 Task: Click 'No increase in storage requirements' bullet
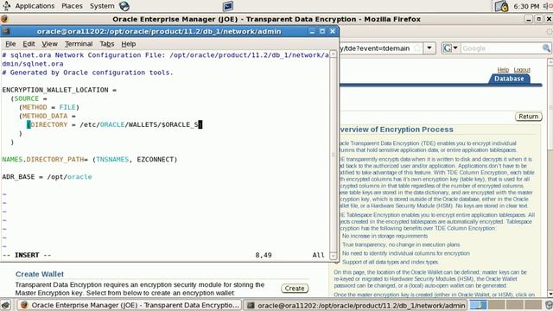[385, 236]
